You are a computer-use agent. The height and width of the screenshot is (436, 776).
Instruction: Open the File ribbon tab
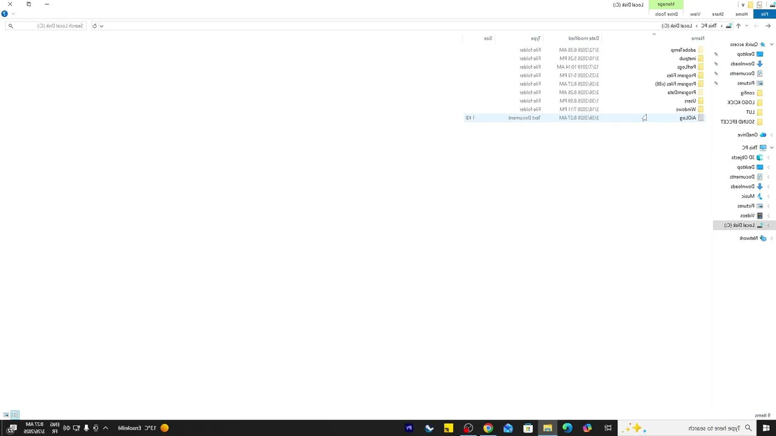click(764, 14)
